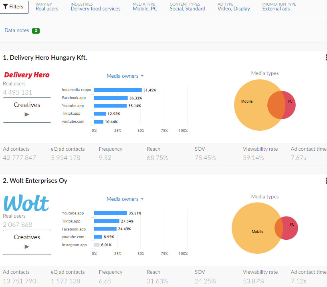Click Reach value '31.63%'
Viewport: 327px width, 287px height.
click(157, 281)
